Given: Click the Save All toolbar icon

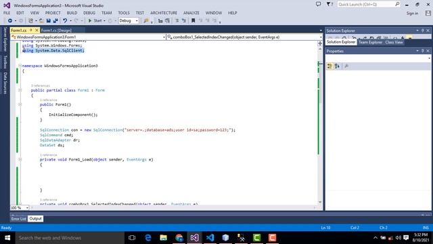Looking at the screenshot, I should 55,21.
